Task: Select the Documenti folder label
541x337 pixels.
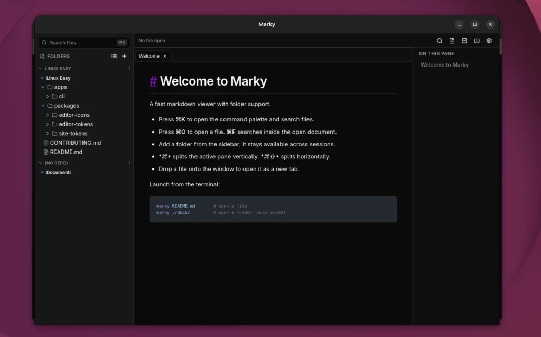Action: tap(59, 173)
